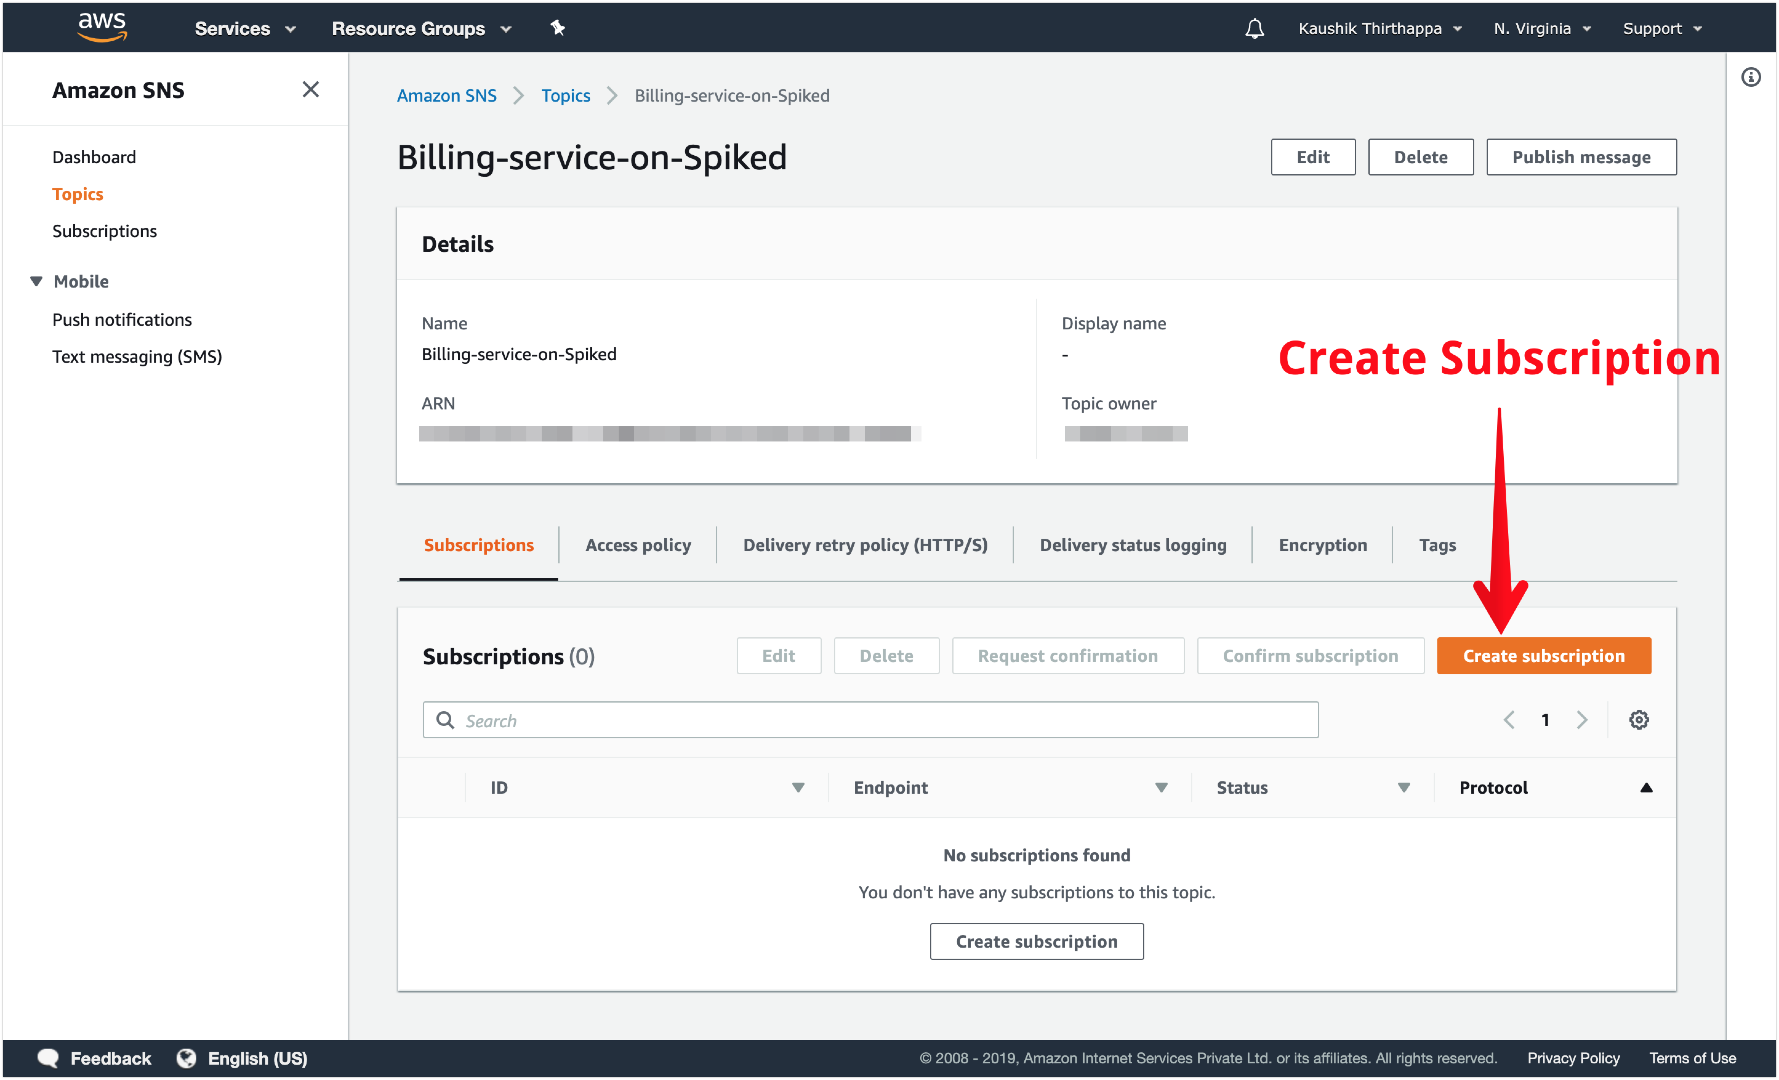Open Text messaging (SMS) page
The height and width of the screenshot is (1080, 1779).
[x=137, y=356]
